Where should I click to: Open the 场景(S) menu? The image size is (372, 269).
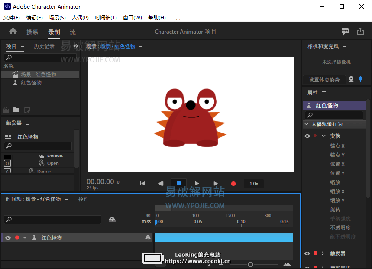[x=57, y=18]
